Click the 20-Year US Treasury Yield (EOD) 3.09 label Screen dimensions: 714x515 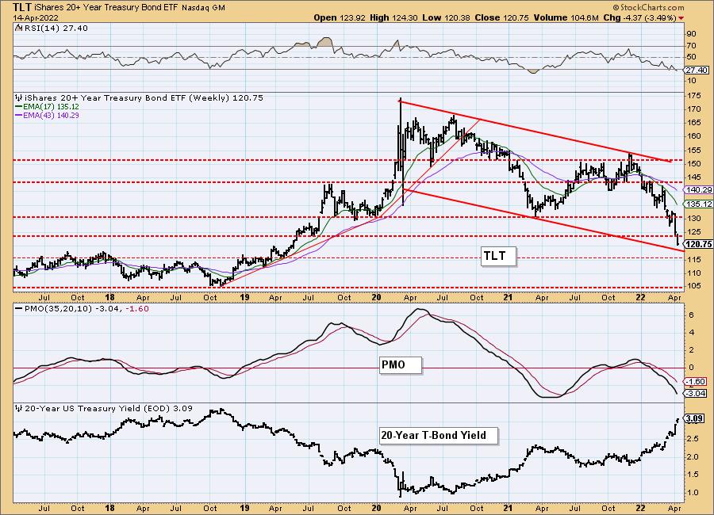(109, 409)
